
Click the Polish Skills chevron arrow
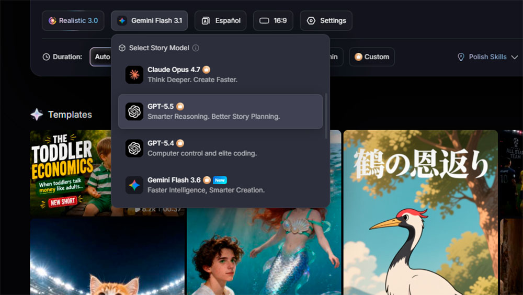[515, 57]
